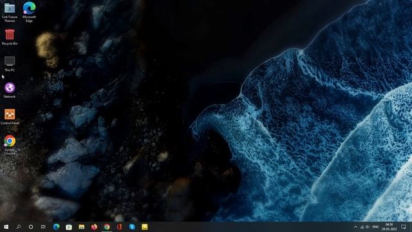This screenshot has height=232, width=412.
Task: Open File Explorer from the taskbar
Action: tap(82, 227)
